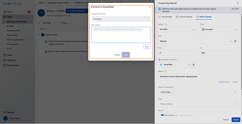
Task: Open the Build a High-Quality Inbound Lead Pipeline objective
Action: pyautogui.click(x=68, y=51)
